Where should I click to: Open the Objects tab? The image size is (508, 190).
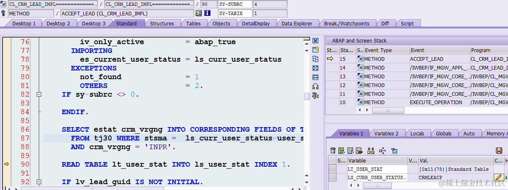coord(221,23)
